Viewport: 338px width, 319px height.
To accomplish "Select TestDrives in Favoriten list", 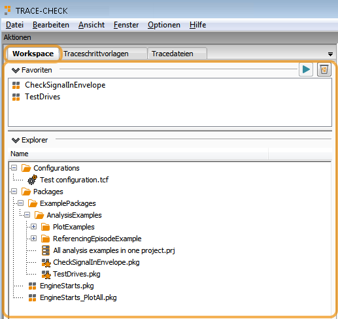I will (x=42, y=97).
